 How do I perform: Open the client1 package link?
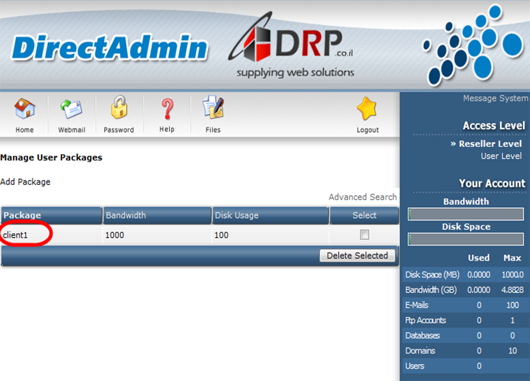click(15, 235)
